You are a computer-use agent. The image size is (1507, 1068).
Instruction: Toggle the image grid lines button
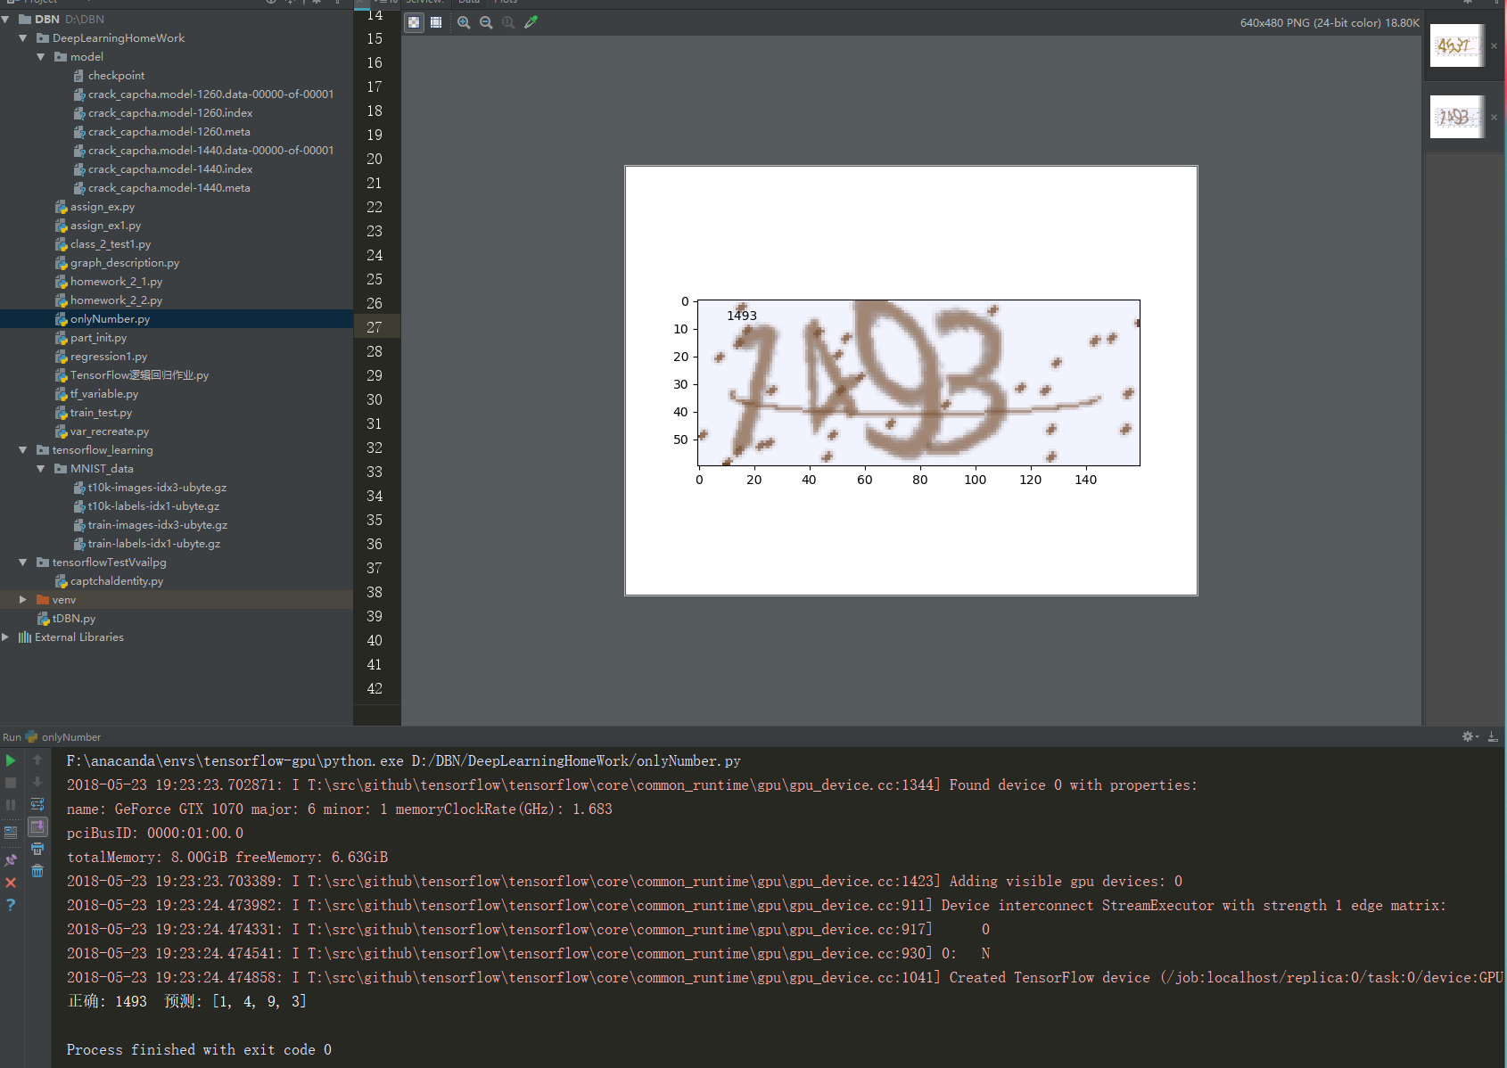tap(436, 22)
